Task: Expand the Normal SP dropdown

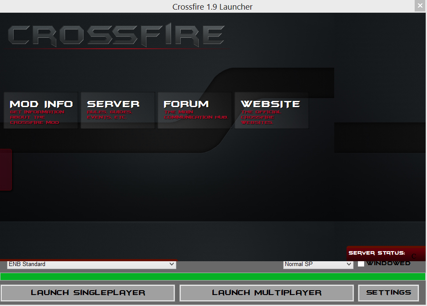Action: pyautogui.click(x=318, y=264)
